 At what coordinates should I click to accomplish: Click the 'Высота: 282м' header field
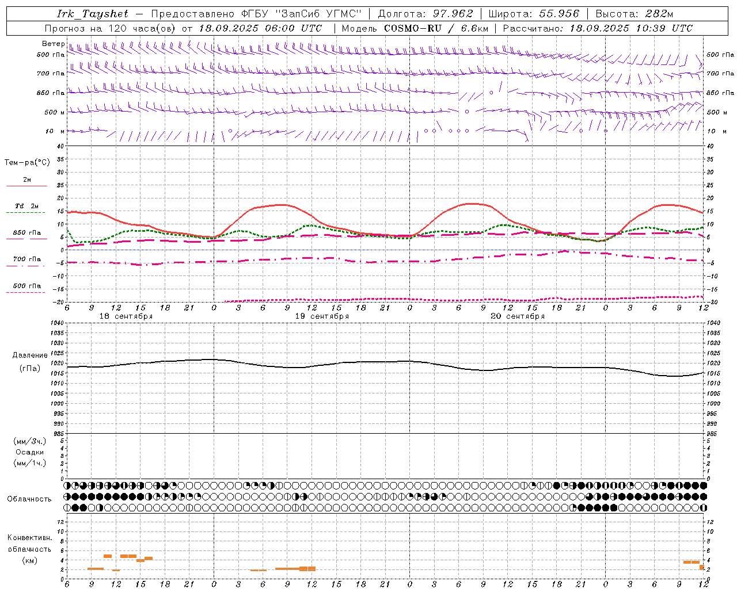635,14
